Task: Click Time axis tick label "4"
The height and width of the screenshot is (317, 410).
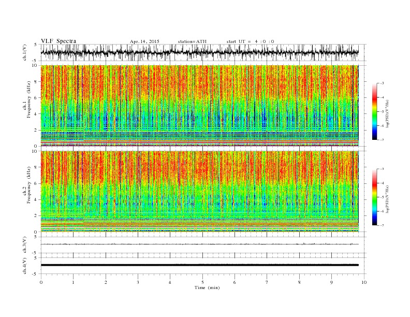Action: [170, 282]
